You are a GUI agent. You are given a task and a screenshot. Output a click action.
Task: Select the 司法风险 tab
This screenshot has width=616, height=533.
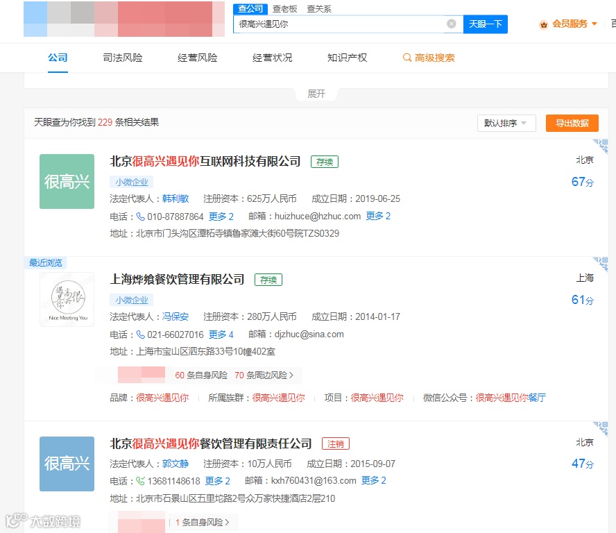click(x=123, y=58)
